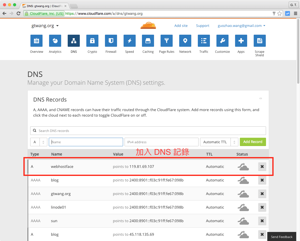This screenshot has width=300, height=241.
Task: Open the Support link
Action: (x=203, y=25)
